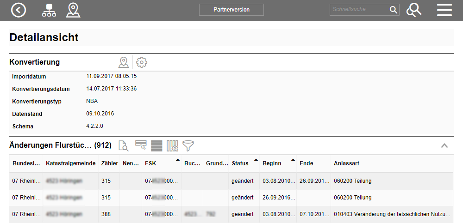Open the map location icon in top bar
The image size is (463, 223).
[73, 10]
